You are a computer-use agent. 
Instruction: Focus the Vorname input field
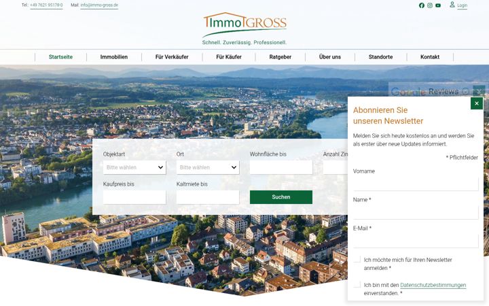(416, 184)
